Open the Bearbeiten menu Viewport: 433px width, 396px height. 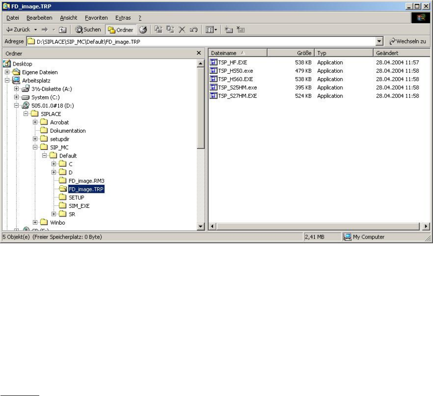pyautogui.click(x=39, y=18)
